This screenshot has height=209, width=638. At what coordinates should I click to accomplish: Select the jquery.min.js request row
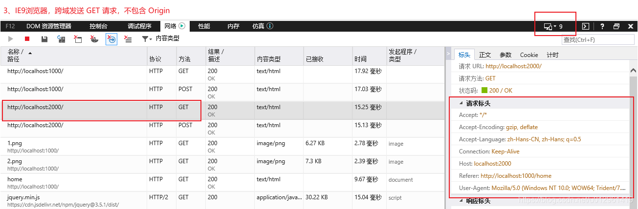pos(222,200)
